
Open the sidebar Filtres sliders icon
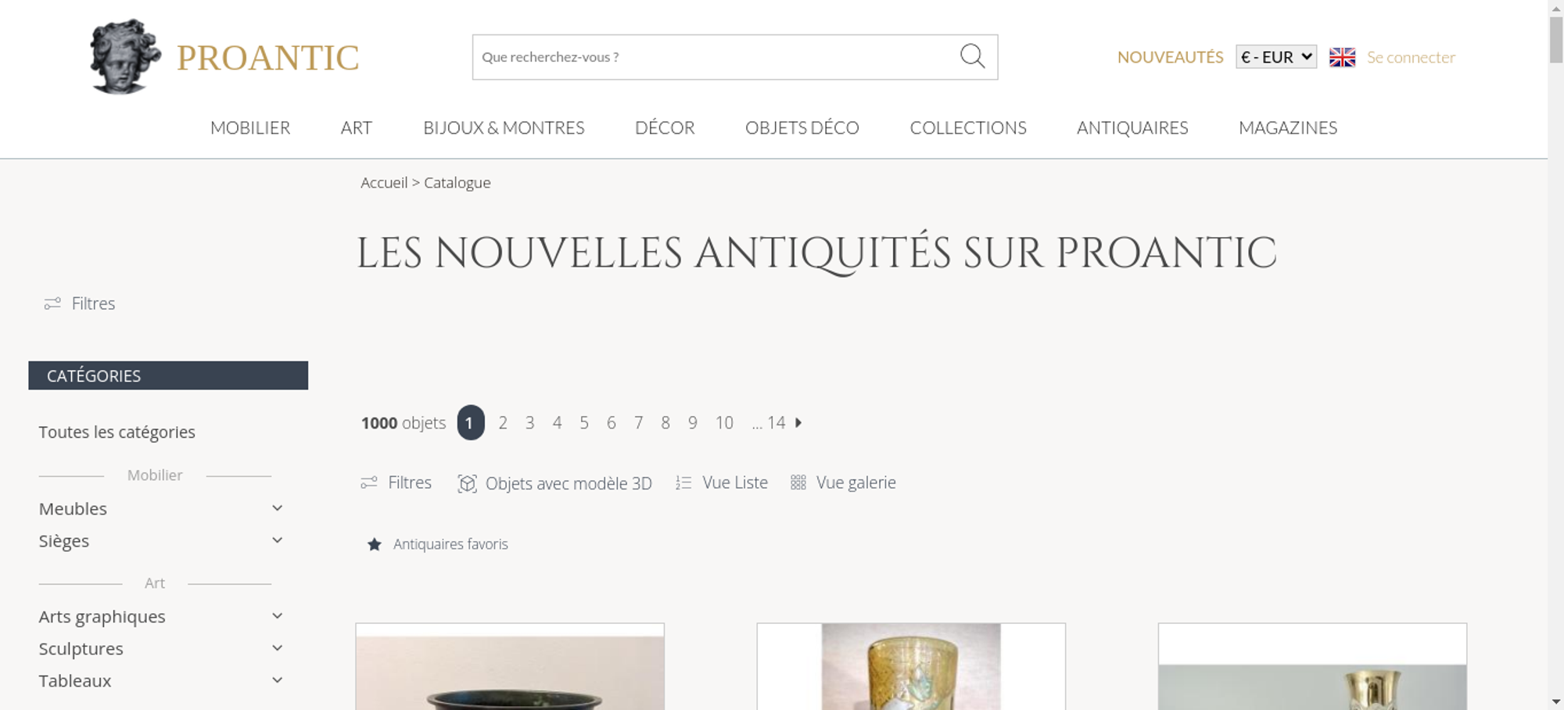[52, 303]
